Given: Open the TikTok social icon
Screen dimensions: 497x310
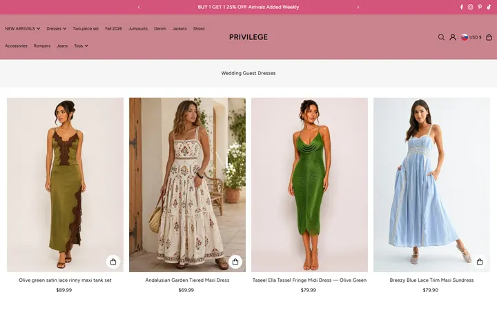Looking at the screenshot, I should pos(489,7).
